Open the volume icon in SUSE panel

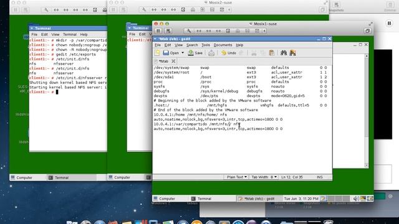356,198
